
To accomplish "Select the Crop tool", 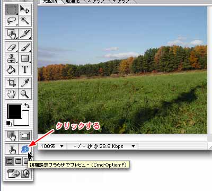I will point(12,83).
